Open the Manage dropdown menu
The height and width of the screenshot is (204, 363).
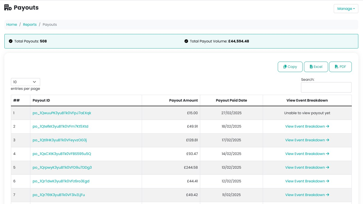(346, 8)
